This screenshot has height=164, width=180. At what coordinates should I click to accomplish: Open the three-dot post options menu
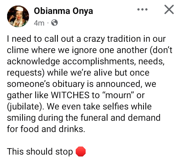coord(142,9)
